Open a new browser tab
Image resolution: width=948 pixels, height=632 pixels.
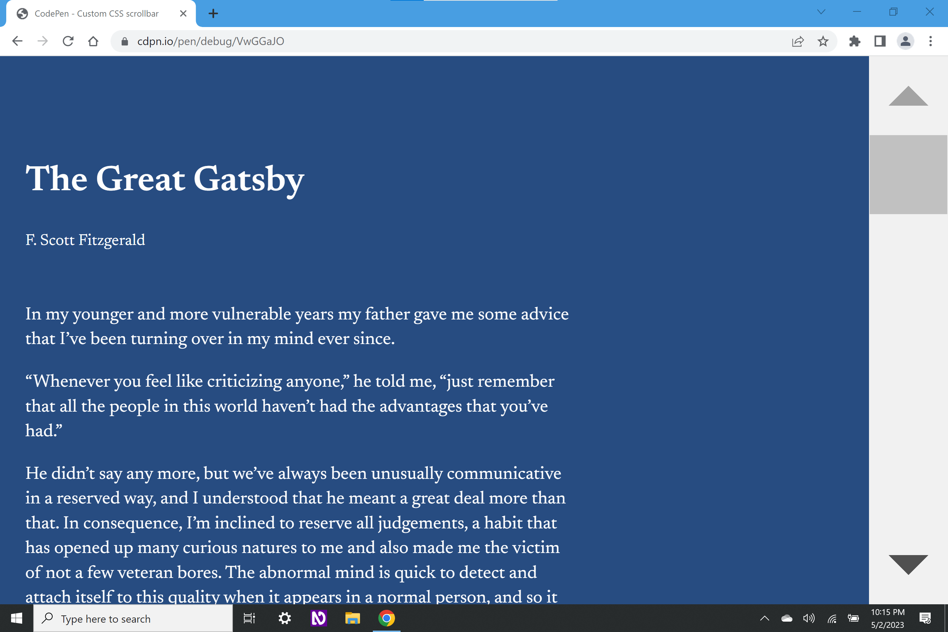pos(213,13)
